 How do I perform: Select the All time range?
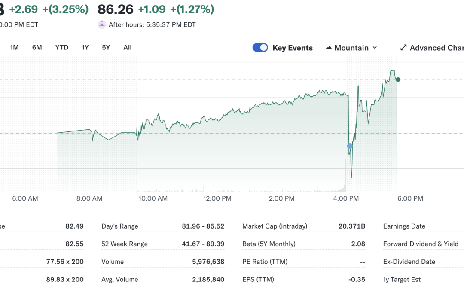tap(128, 47)
